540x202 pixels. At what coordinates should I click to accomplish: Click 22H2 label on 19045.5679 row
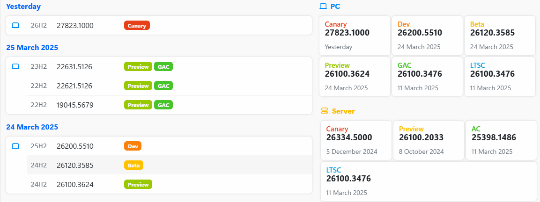click(38, 105)
